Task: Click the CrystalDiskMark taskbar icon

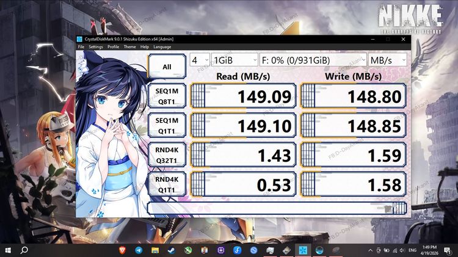Action: [302, 250]
